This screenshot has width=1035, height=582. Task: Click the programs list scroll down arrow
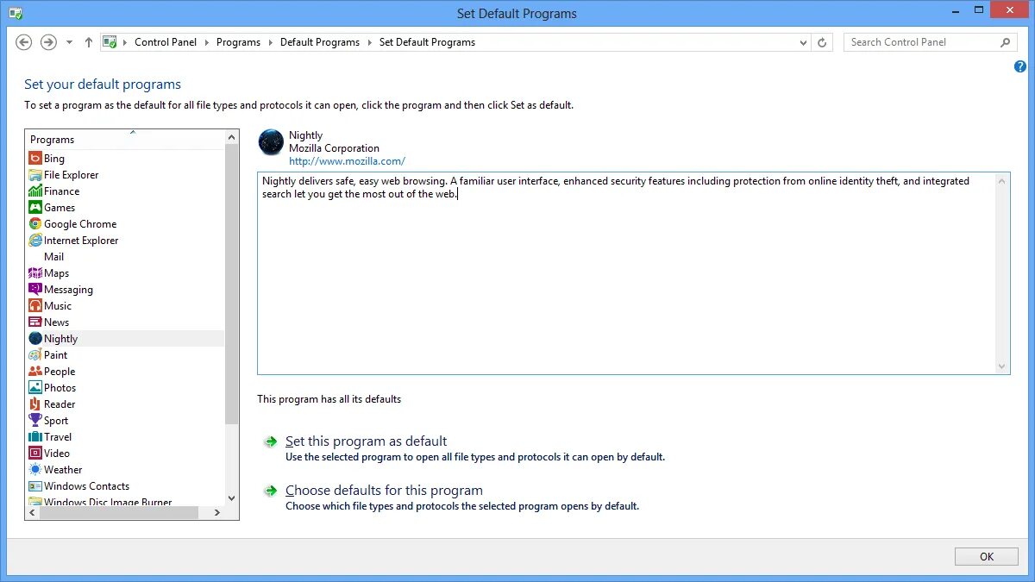point(231,498)
